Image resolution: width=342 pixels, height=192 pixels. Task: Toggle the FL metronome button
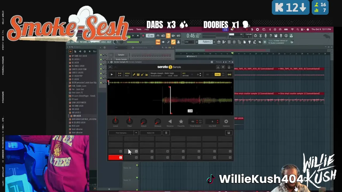[x=158, y=36]
